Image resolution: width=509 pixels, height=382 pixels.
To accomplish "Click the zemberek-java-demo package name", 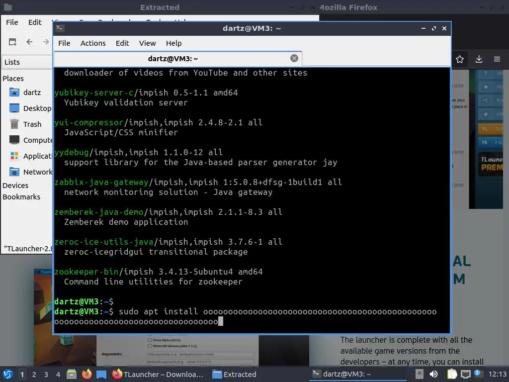I will [x=99, y=212].
